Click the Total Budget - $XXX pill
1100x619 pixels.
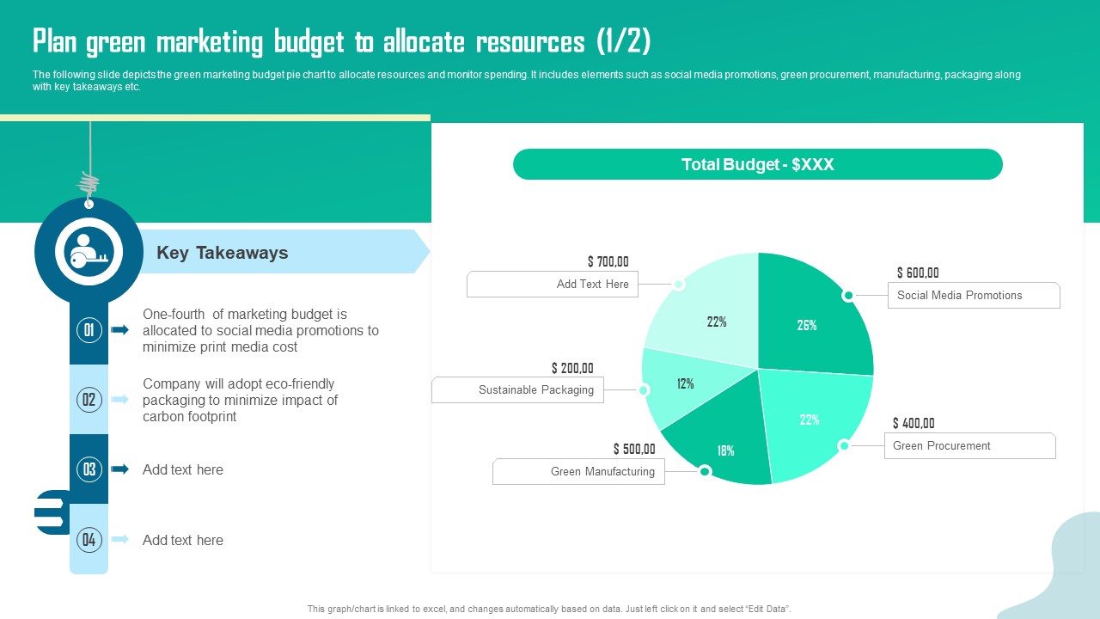coord(758,164)
